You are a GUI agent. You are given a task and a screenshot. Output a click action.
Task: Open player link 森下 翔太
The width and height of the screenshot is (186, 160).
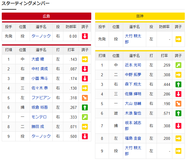[133, 84]
